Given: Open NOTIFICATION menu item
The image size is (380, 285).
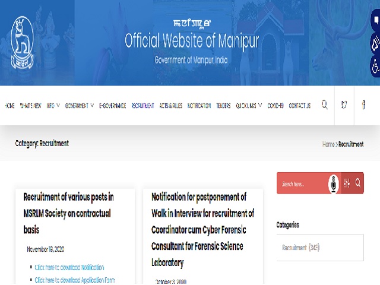Looking at the screenshot, I should 199,106.
